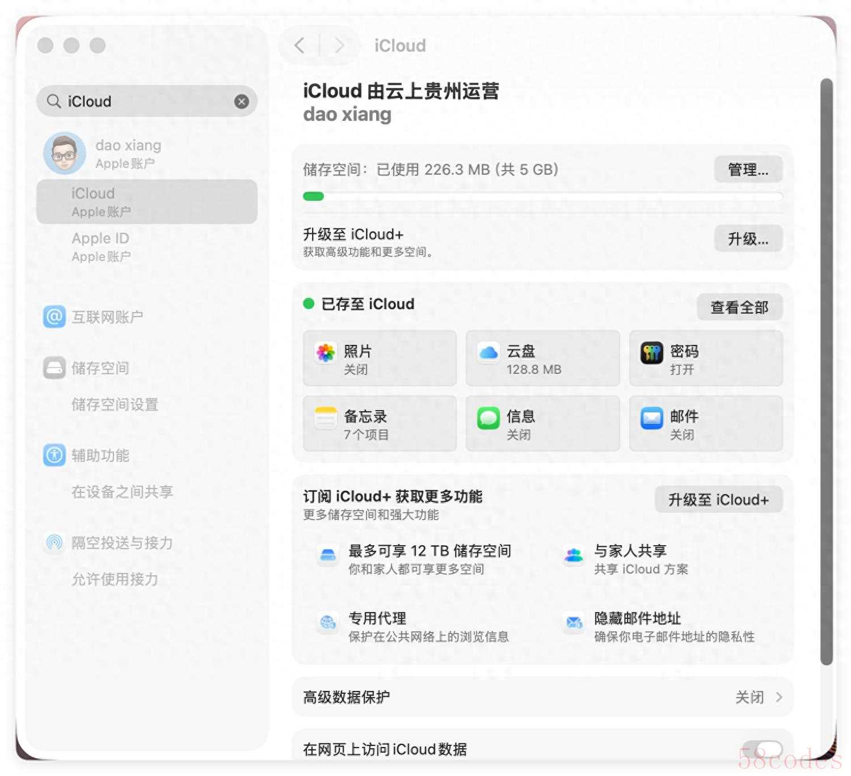Click the 专用代理 globe icon
This screenshot has width=851, height=776.
328,622
